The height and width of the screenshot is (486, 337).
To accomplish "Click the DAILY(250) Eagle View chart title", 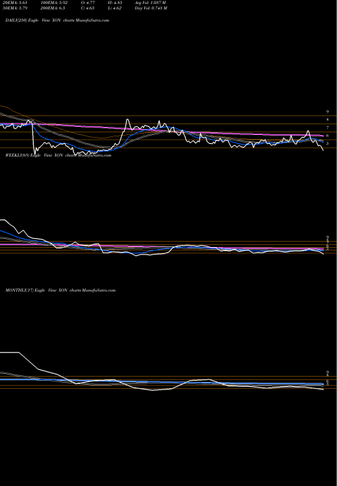I will click(x=57, y=20).
